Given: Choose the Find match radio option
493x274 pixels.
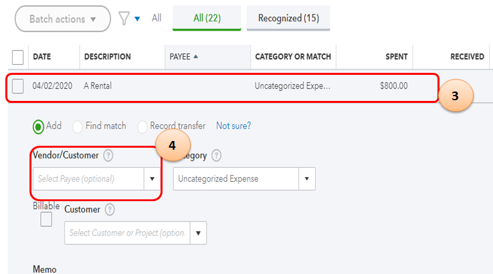Looking at the screenshot, I should [x=78, y=126].
